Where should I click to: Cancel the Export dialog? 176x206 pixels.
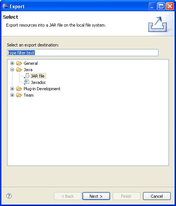(x=157, y=196)
